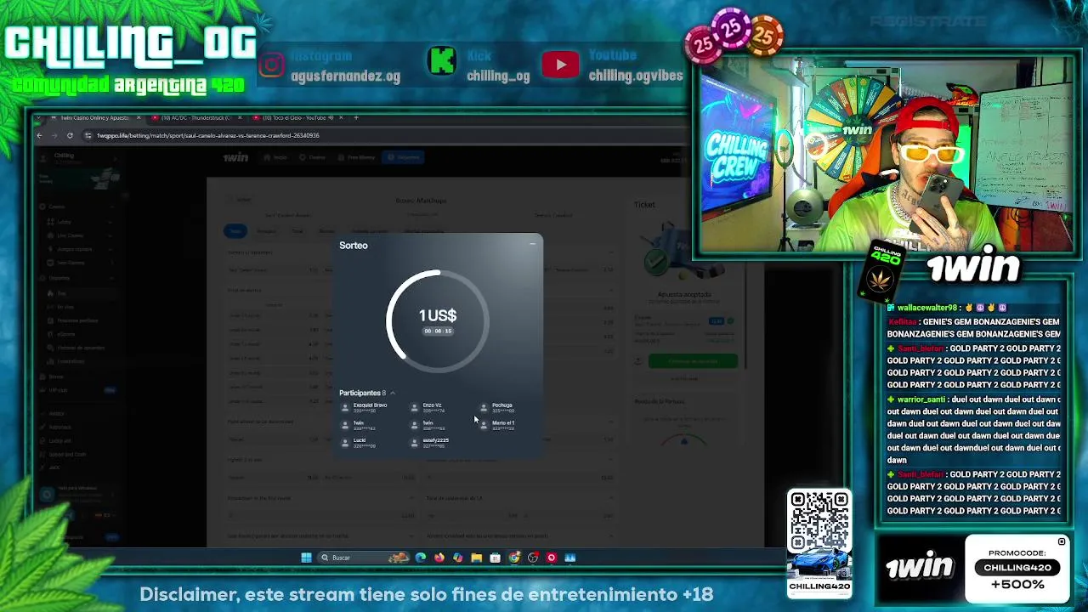Go forward in the browser
The width and height of the screenshot is (1088, 612).
point(54,135)
